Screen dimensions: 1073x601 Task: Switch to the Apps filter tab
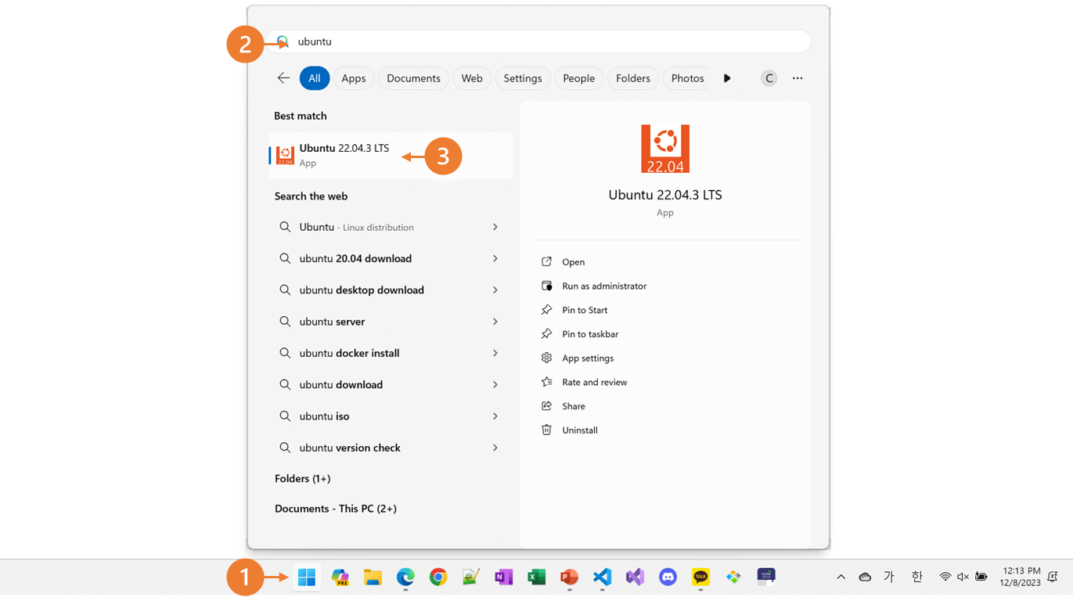coord(353,78)
